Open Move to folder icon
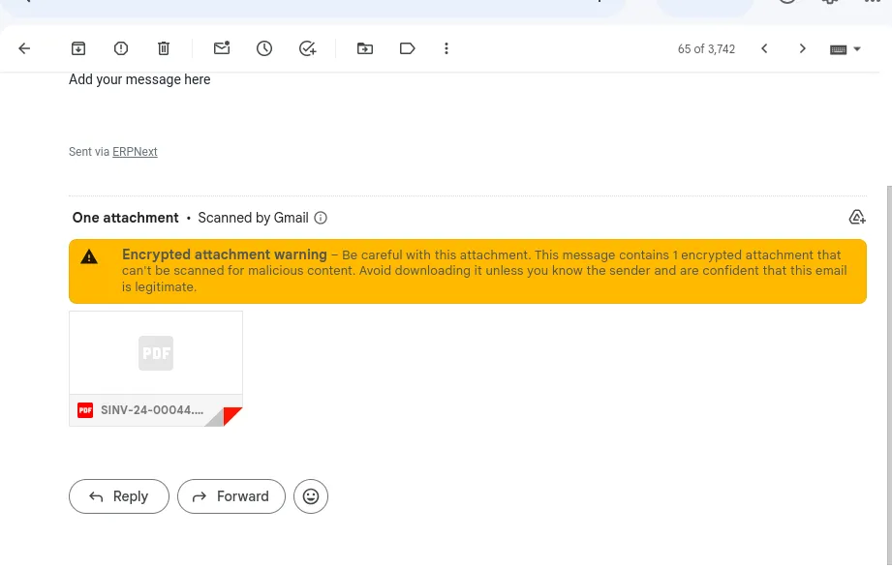Screen dimensions: 892x568 pyautogui.click(x=365, y=49)
